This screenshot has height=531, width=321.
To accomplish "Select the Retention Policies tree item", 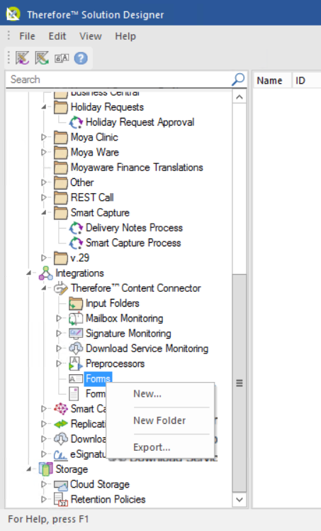I will point(108,500).
